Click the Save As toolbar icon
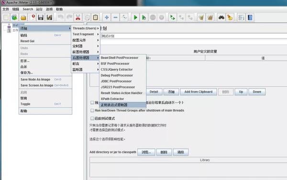Viewport: 287px width, 180px height. pos(49,17)
